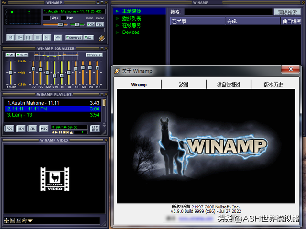Switch to 版本历史 tab in About dialog
The height and width of the screenshot is (229, 306).
(273, 85)
